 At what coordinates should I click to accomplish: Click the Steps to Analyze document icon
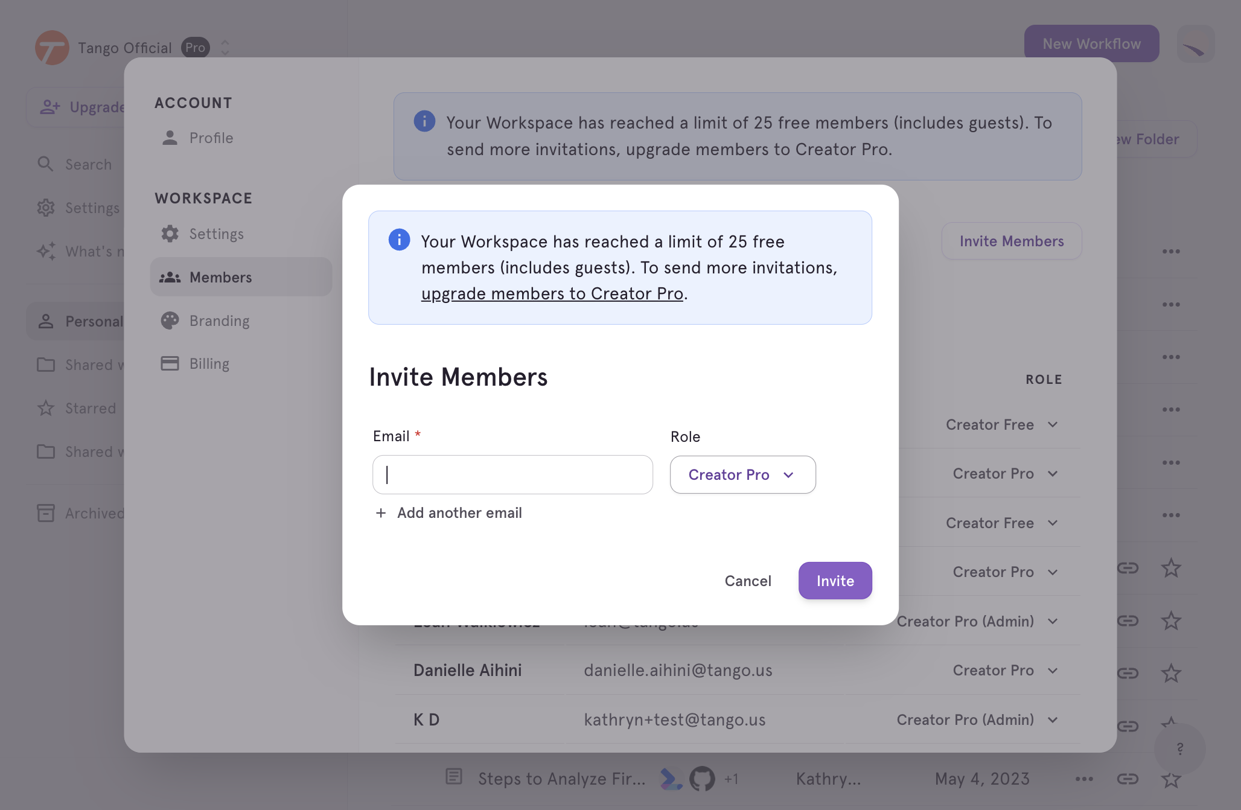(454, 776)
